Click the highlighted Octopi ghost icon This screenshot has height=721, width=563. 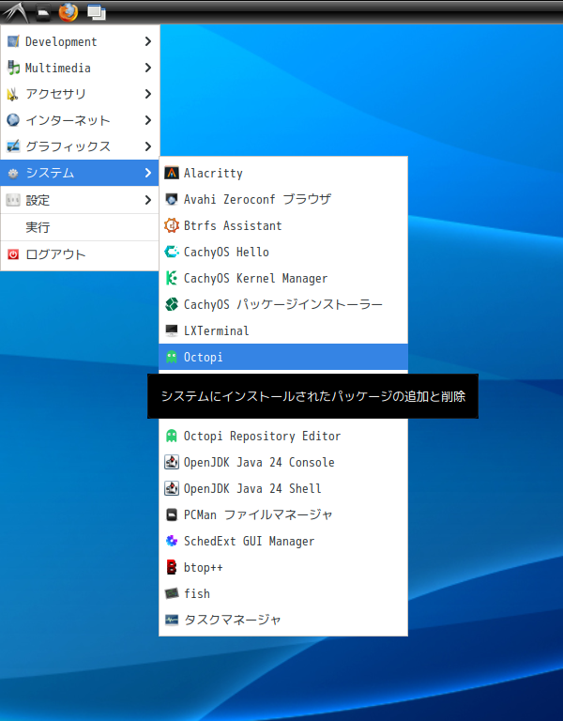[172, 357]
